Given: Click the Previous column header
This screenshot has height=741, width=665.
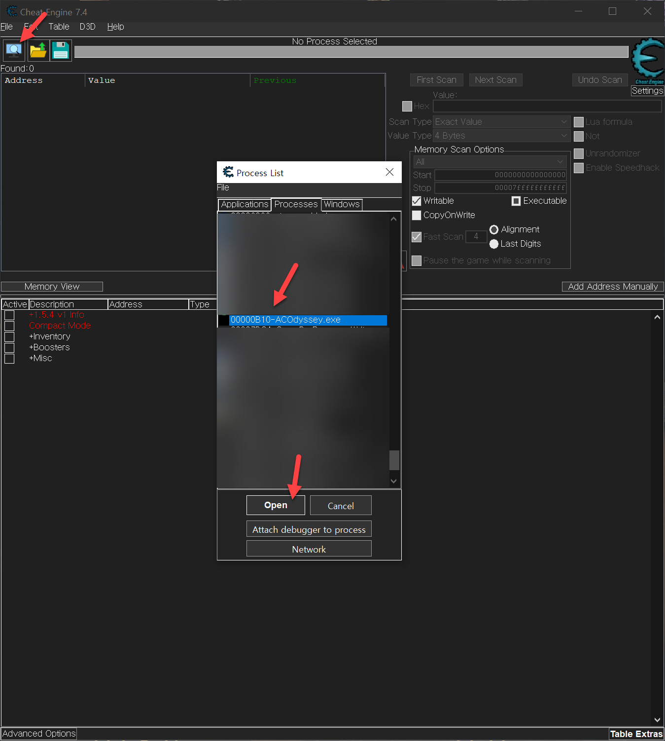Looking at the screenshot, I should click(x=317, y=80).
